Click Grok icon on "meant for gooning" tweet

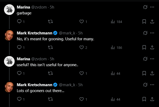145,33
